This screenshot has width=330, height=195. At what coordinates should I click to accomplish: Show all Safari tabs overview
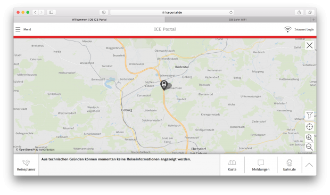coord(310,12)
